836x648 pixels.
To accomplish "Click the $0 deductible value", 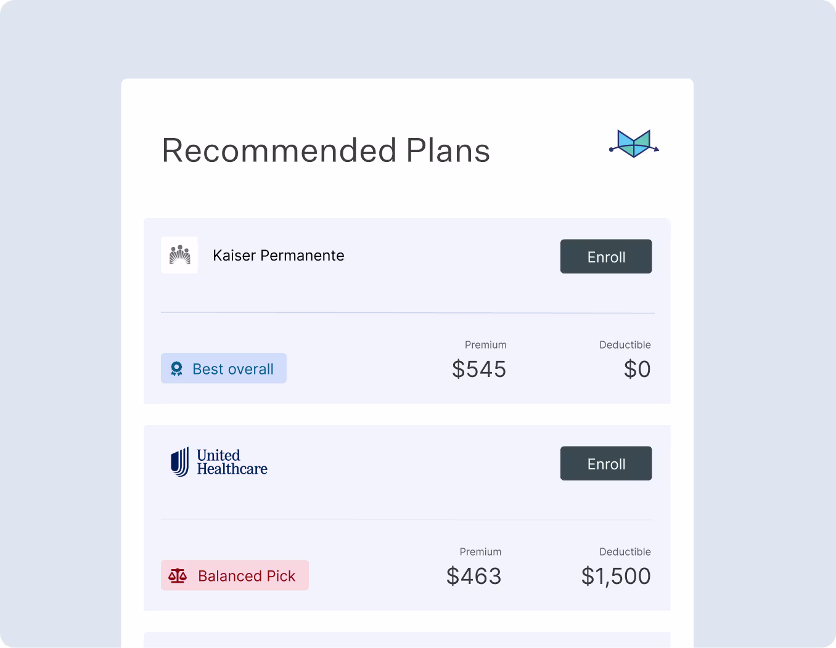I will click(x=636, y=369).
